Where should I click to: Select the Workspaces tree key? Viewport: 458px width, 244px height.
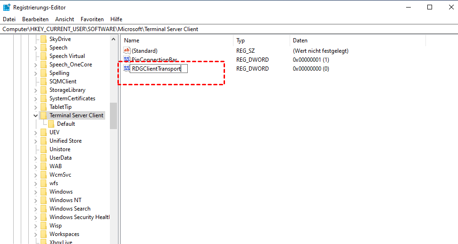(x=64, y=234)
